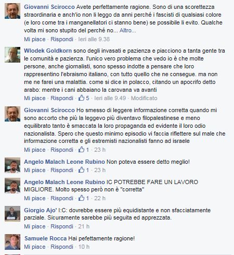Reply to Wlodek Goldkorn's comment via 'Rispondi'
The width and height of the screenshot is (234, 255).
(62, 98)
